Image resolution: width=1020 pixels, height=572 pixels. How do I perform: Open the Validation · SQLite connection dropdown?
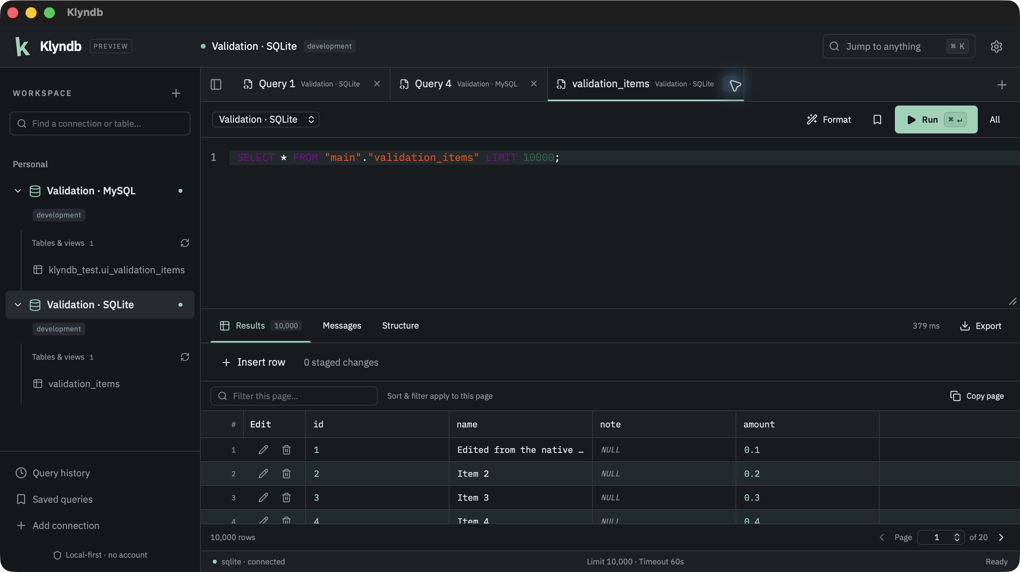click(x=265, y=119)
